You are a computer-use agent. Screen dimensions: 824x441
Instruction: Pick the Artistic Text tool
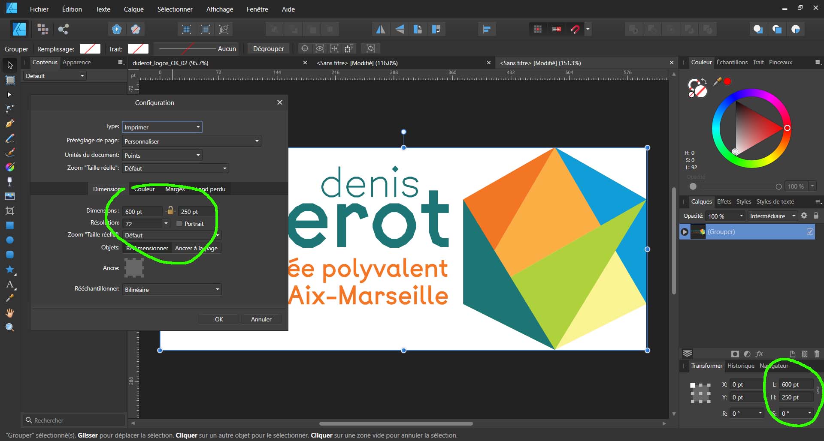pyautogui.click(x=10, y=284)
